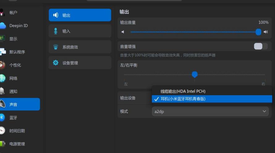
Task: Click the 音量增强 label text
Action: pos(128,46)
